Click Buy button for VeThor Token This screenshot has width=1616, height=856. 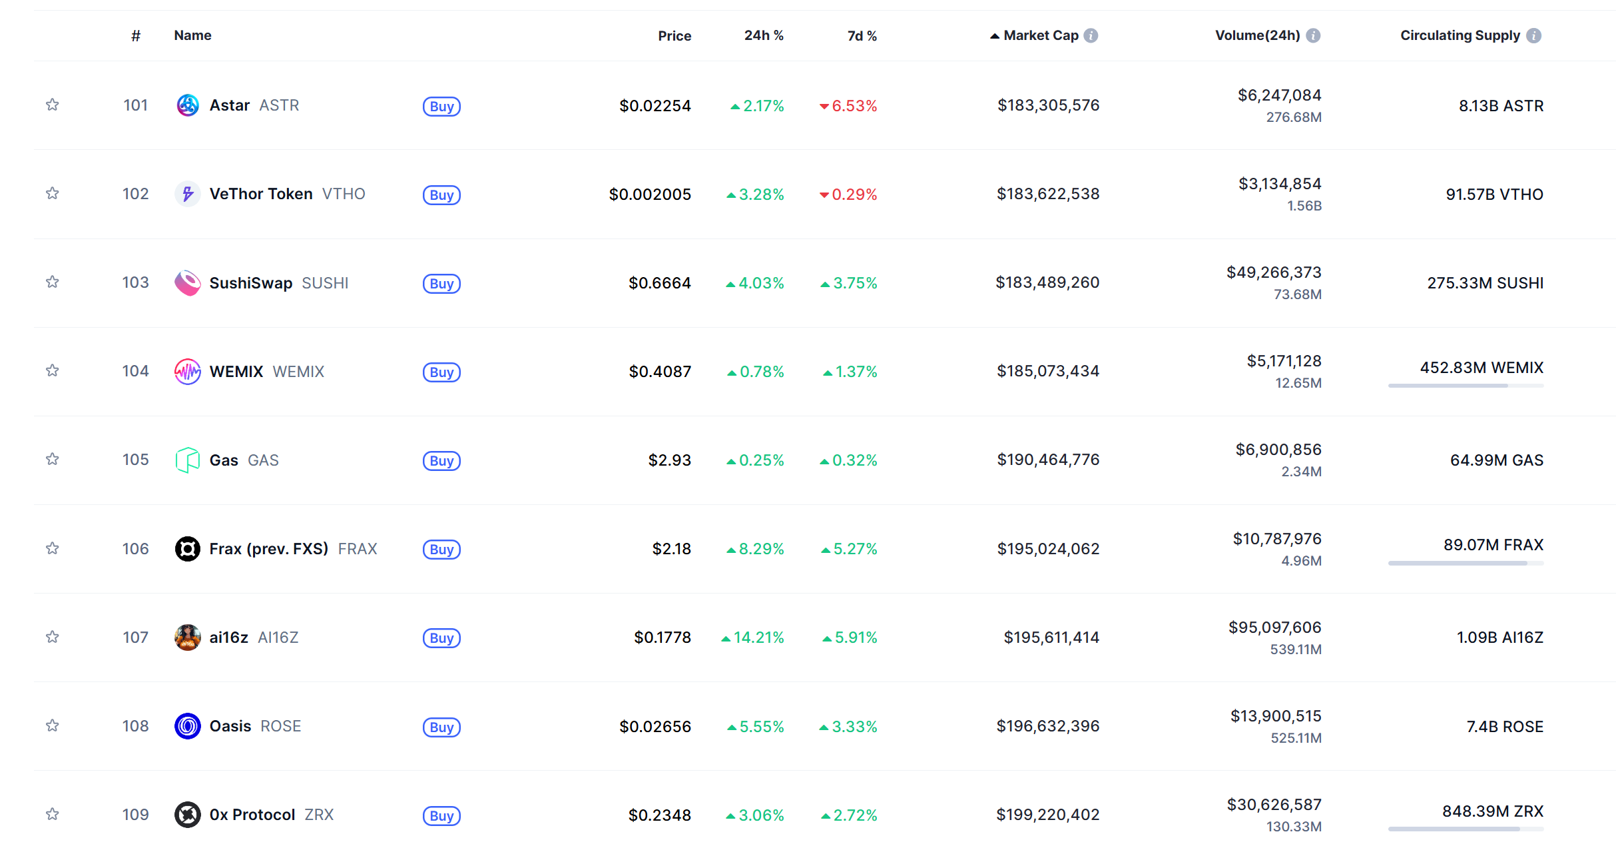click(x=441, y=195)
